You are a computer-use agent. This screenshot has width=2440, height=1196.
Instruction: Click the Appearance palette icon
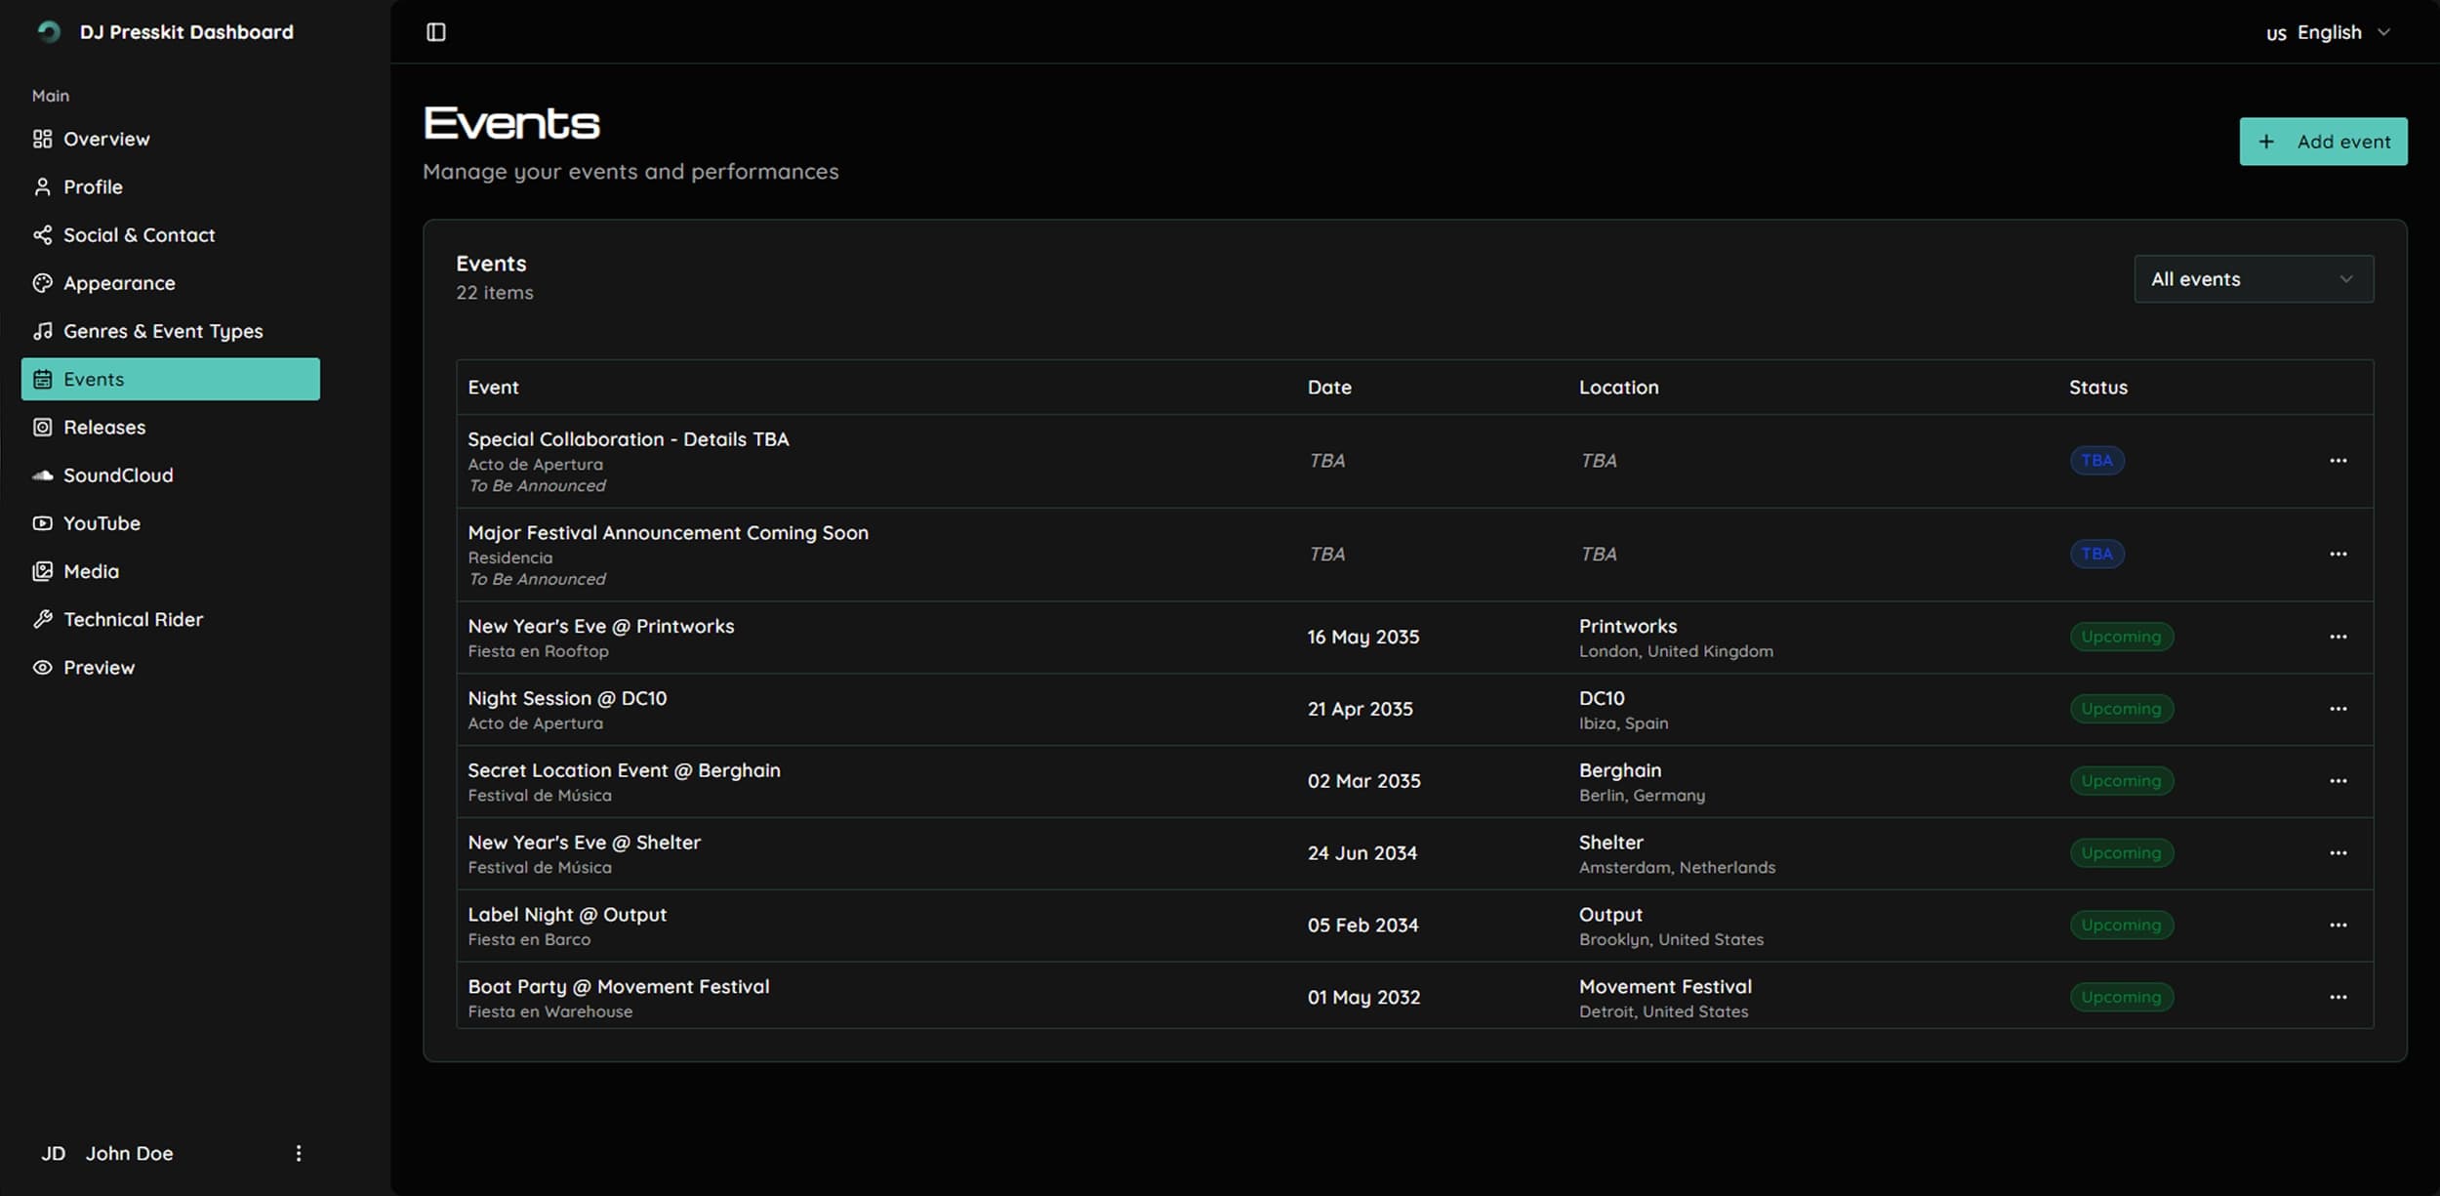pyautogui.click(x=42, y=282)
